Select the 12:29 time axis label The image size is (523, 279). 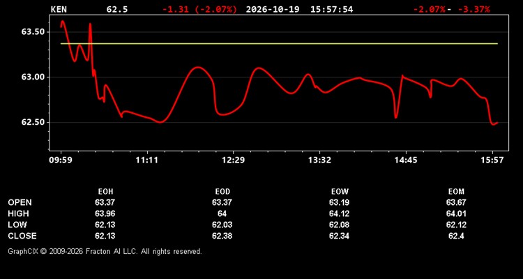(233, 160)
